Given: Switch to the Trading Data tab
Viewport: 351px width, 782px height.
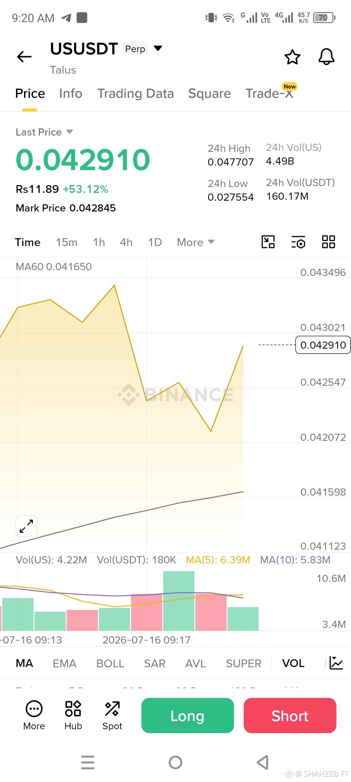Looking at the screenshot, I should (136, 94).
